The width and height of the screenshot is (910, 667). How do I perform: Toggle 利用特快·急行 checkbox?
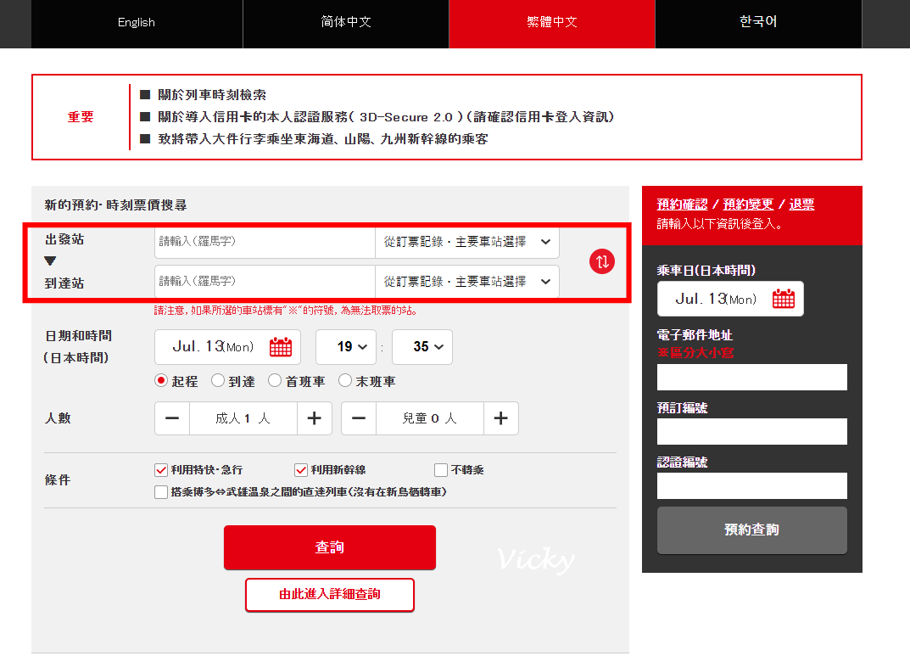click(161, 469)
